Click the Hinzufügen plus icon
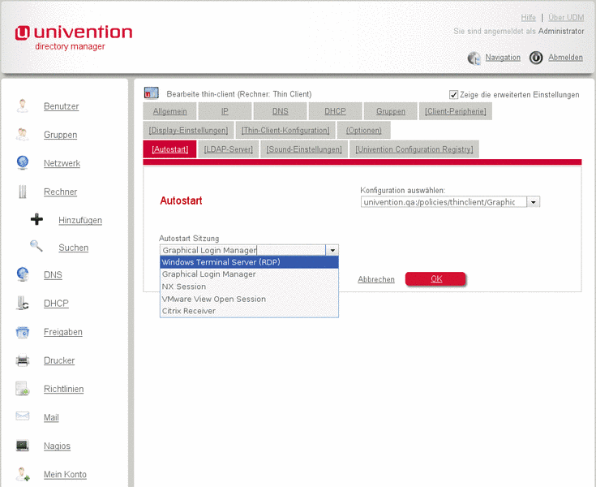Screen dimensions: 596x487 [x=36, y=219]
